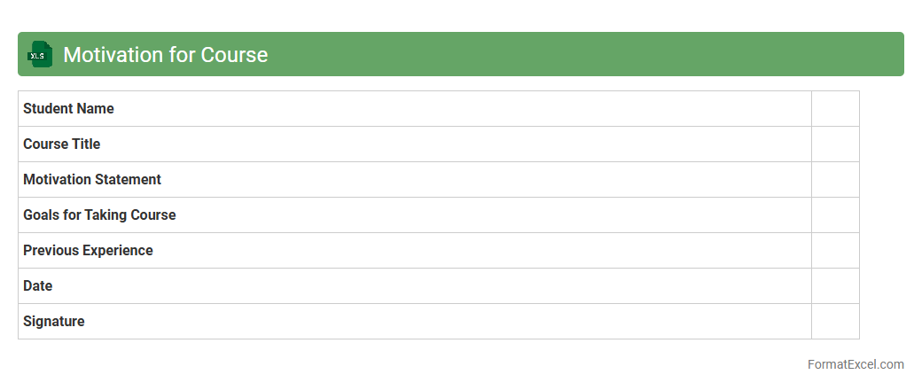922x390 pixels.
Task: Click the word 'Course' in the header title
Action: [234, 55]
